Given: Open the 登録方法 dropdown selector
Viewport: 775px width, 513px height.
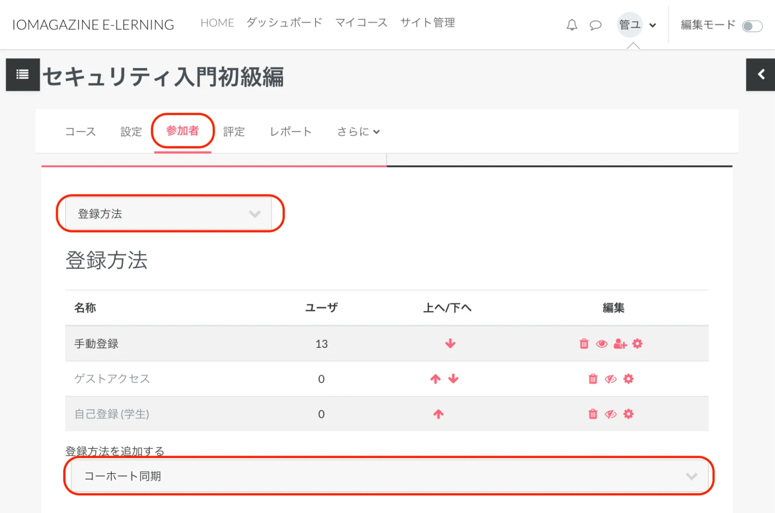Looking at the screenshot, I should click(169, 214).
